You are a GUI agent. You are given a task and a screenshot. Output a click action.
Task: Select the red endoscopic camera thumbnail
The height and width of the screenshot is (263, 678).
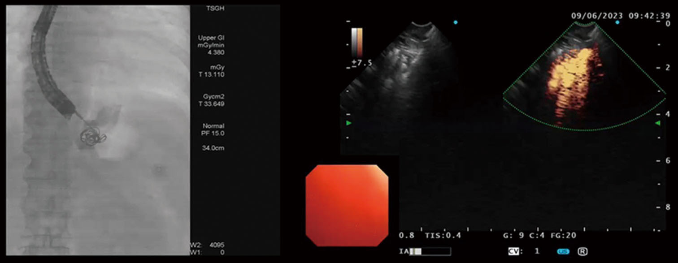tap(347, 205)
